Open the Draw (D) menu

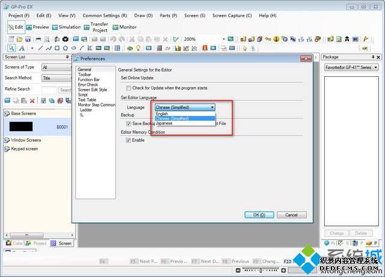click(143, 16)
